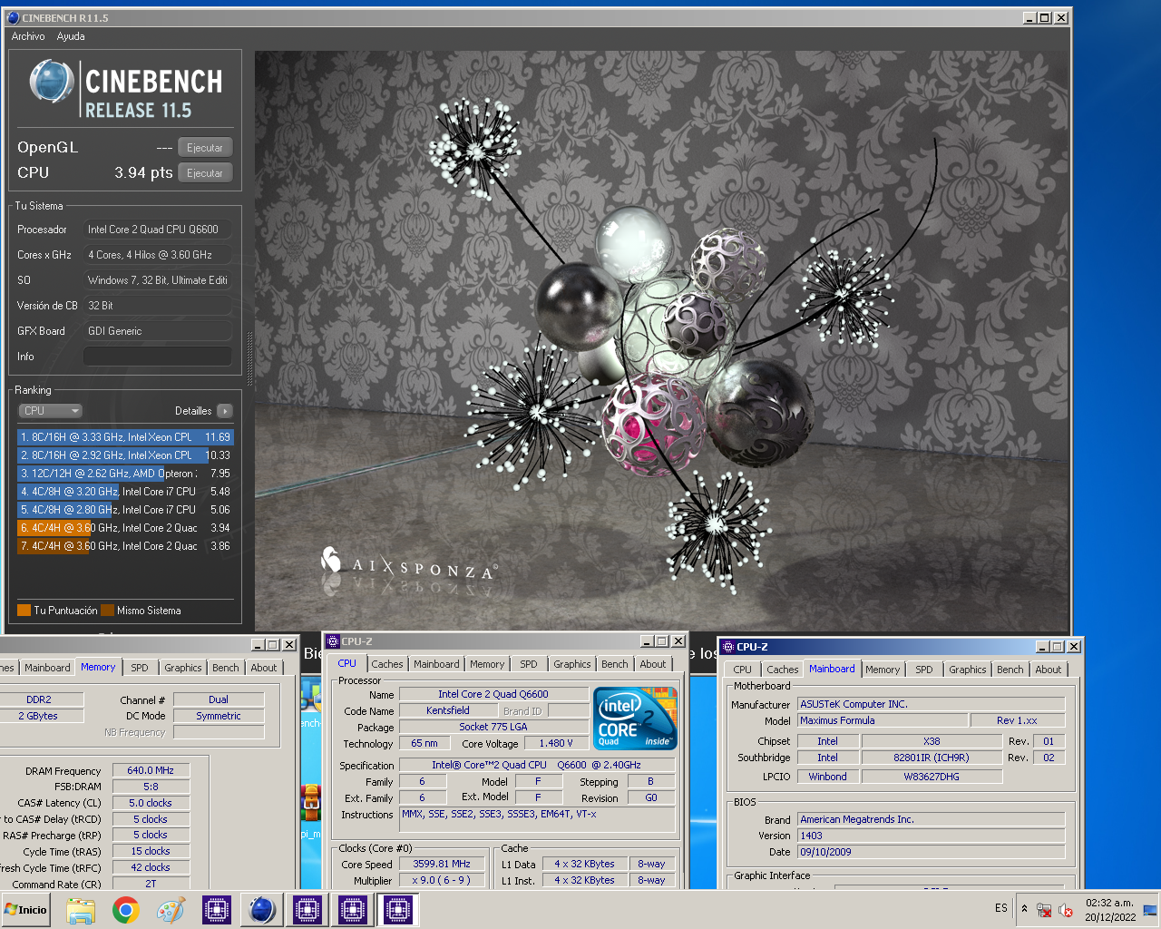
Task: Open Paint from the taskbar
Action: pos(171,910)
